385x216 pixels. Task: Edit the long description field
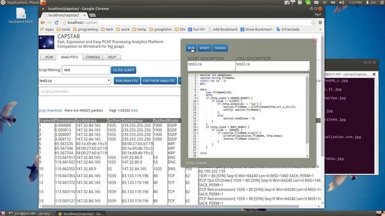pos(273,66)
